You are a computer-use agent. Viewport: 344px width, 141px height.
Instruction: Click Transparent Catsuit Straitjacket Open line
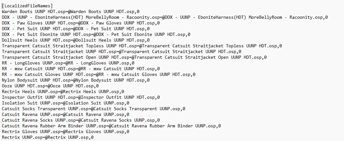coord(134,57)
